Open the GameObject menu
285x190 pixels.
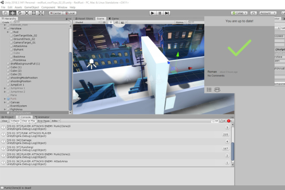click(x=32, y=7)
